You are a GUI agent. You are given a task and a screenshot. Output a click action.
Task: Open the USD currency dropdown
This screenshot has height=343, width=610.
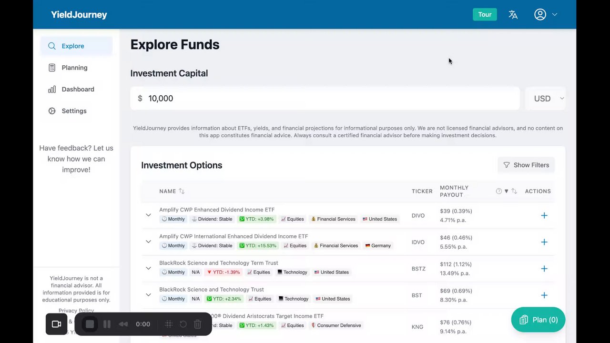pos(545,99)
